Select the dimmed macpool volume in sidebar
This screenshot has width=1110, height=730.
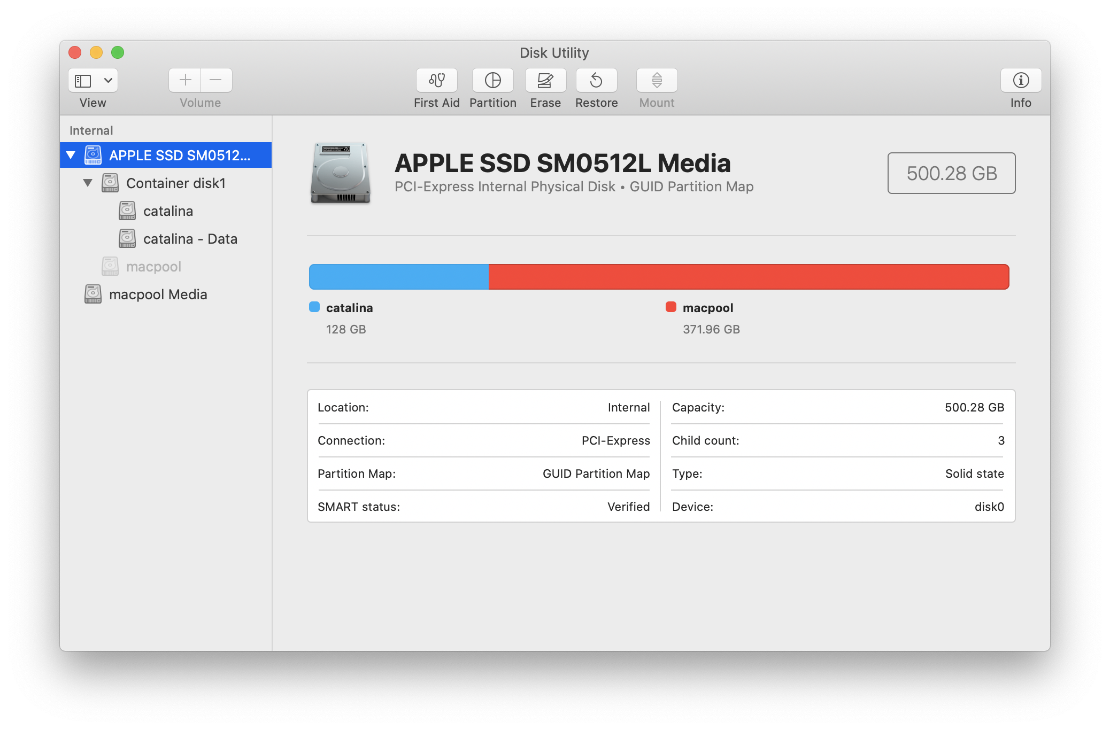coord(166,267)
